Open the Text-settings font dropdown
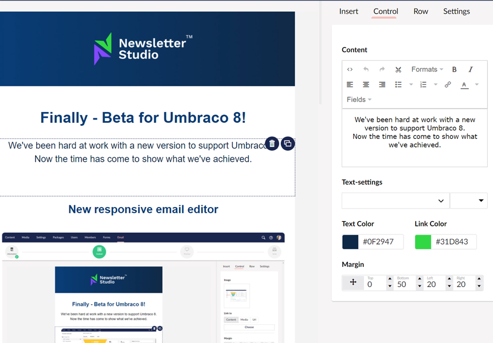 pos(396,201)
